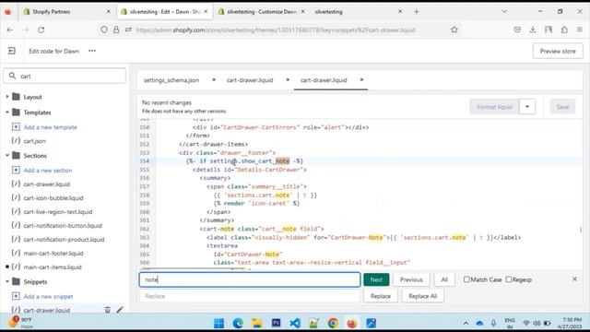The width and height of the screenshot is (590, 332).
Task: Close the find and replace panel
Action: tap(574, 279)
